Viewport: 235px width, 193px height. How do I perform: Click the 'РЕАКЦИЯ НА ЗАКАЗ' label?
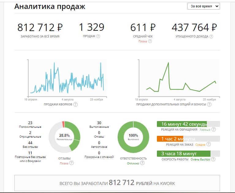[x=180, y=145]
